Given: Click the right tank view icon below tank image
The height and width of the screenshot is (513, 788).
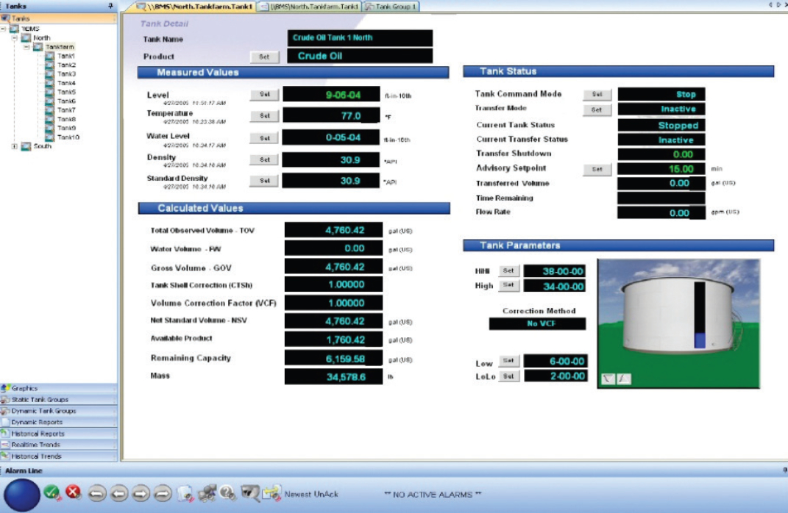Looking at the screenshot, I should [623, 379].
